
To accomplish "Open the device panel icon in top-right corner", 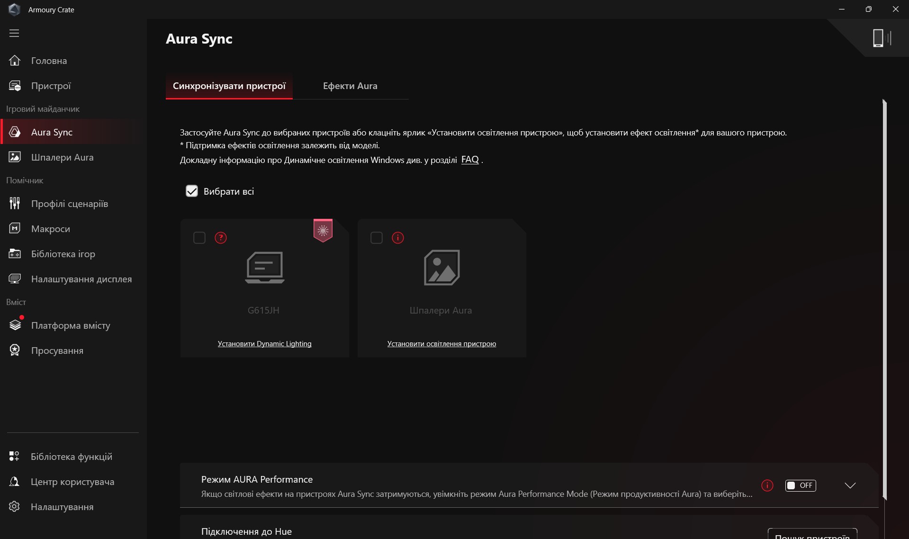I will [881, 38].
